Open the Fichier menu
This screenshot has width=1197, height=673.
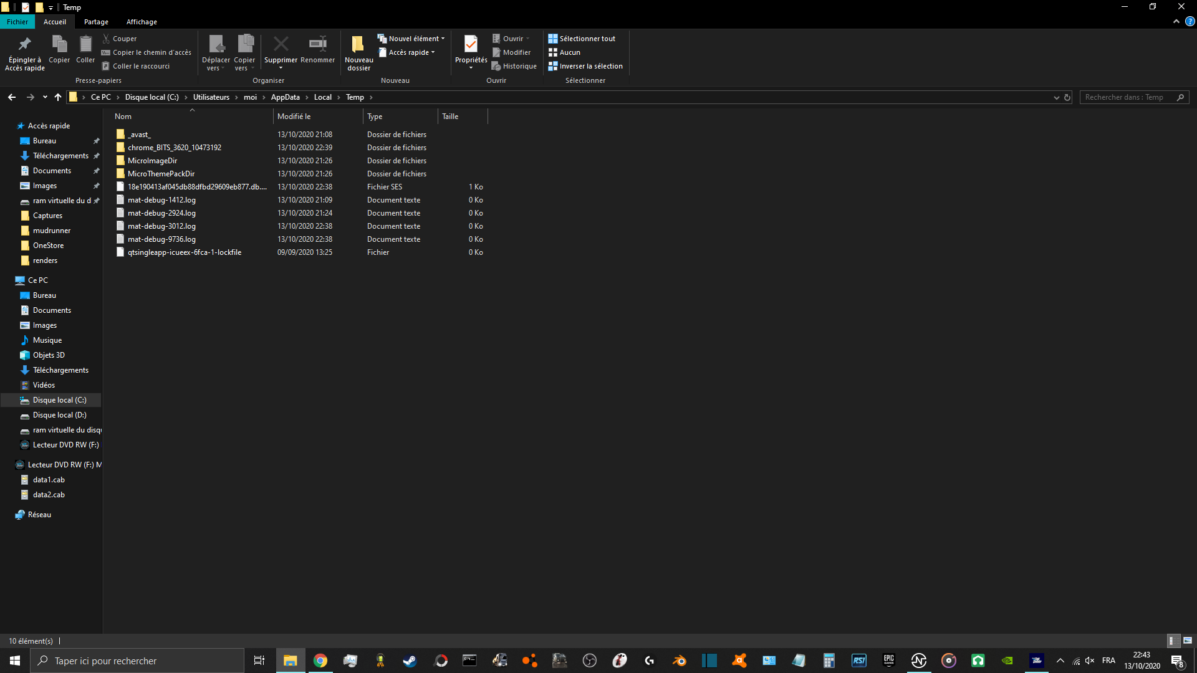click(17, 22)
